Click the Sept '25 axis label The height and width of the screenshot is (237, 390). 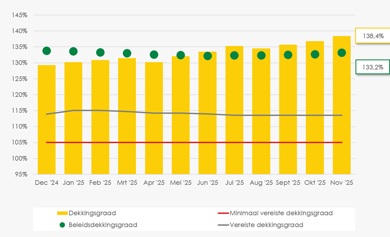click(x=288, y=183)
